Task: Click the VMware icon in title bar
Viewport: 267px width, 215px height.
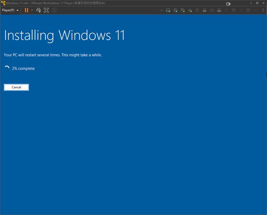Action: pos(3,3)
